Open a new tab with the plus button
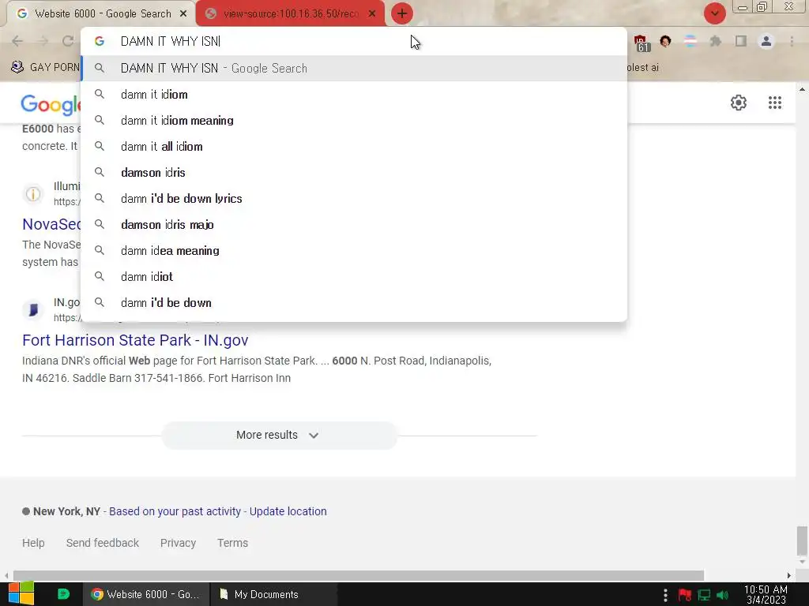The width and height of the screenshot is (809, 606). pyautogui.click(x=402, y=13)
